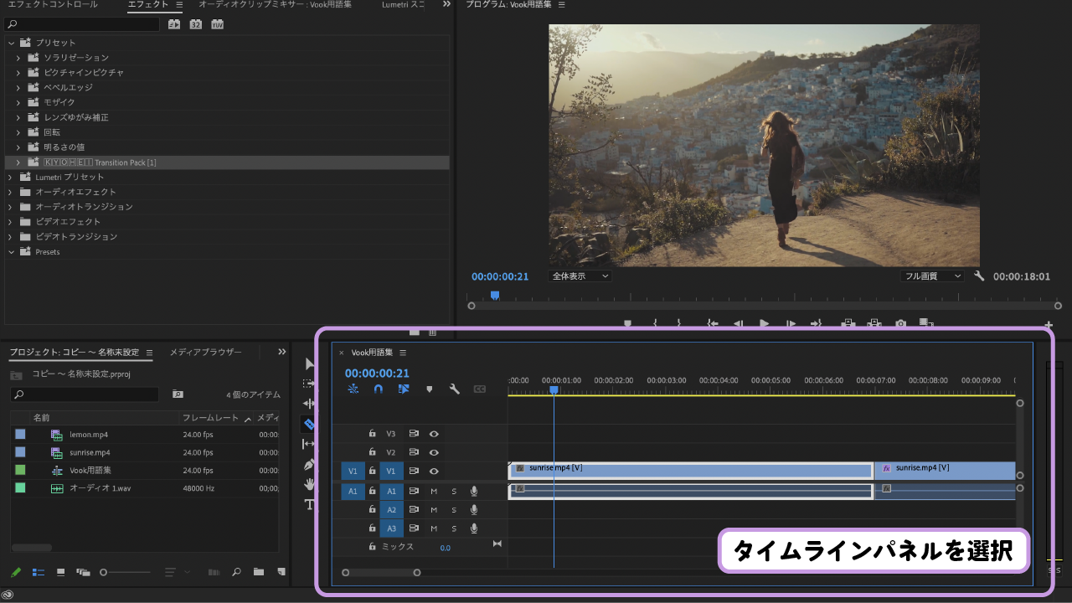Click the audio mix level value 0.0
The image size is (1072, 603).
pyautogui.click(x=446, y=549)
